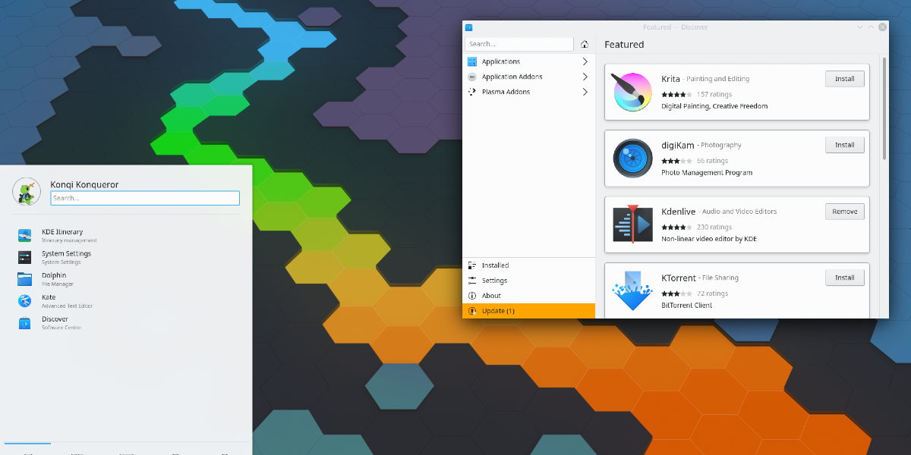Click the Konqi Konqueror user avatar
911x455 pixels.
27,191
